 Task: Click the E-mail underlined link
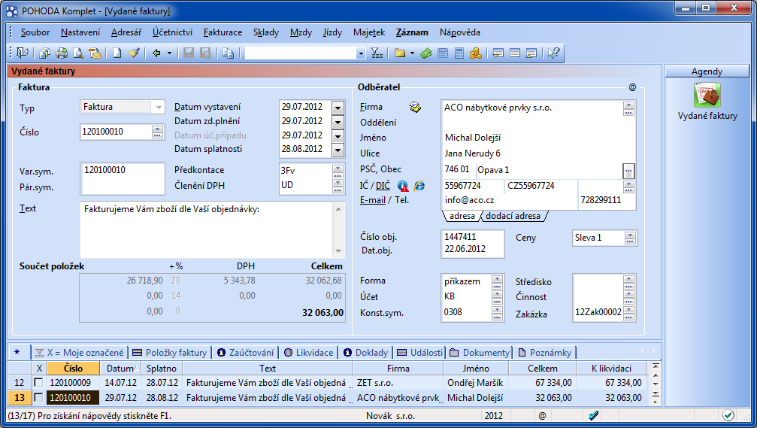pos(373,200)
